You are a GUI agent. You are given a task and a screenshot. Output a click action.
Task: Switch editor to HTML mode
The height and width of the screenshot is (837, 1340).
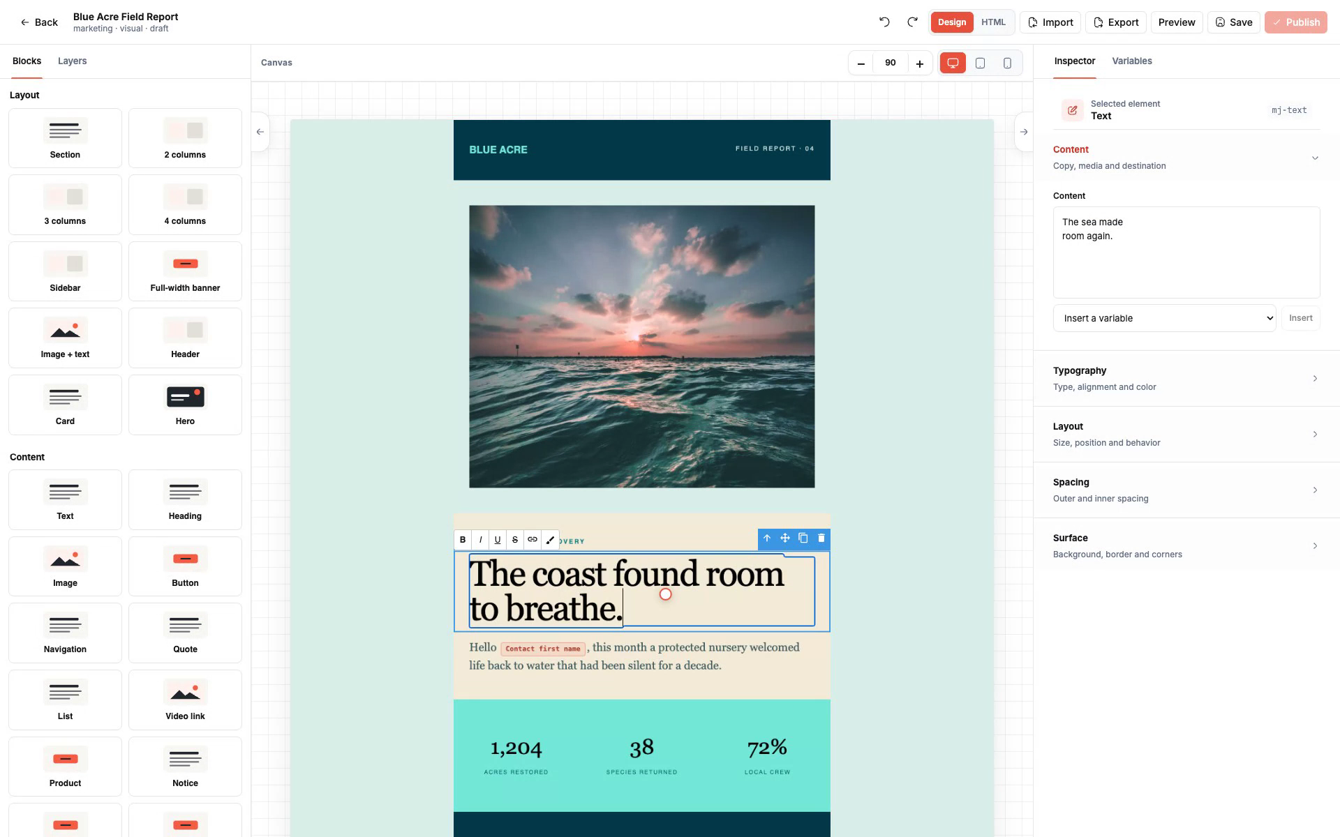click(x=993, y=22)
